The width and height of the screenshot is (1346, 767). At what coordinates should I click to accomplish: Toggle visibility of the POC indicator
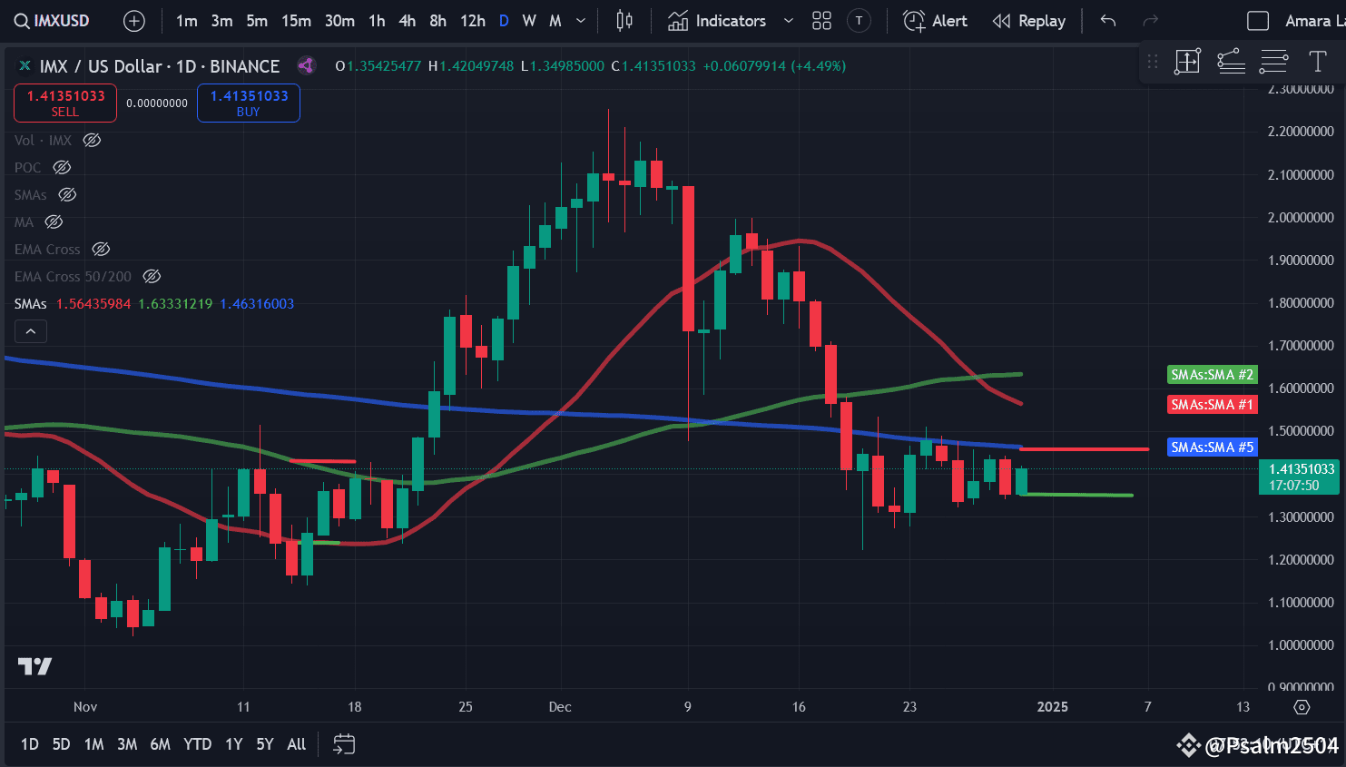coord(61,167)
